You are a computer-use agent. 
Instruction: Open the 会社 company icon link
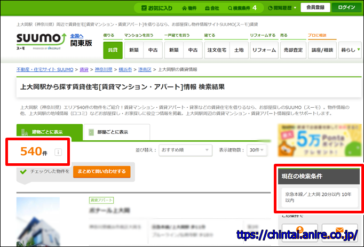point(212,8)
